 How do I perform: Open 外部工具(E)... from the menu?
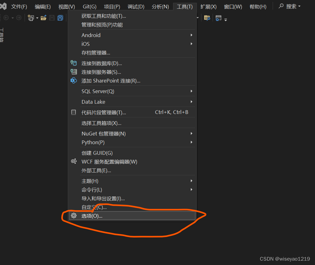132,171
